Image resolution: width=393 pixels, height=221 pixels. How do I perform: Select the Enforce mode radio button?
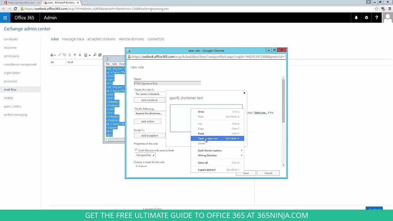coord(137,166)
